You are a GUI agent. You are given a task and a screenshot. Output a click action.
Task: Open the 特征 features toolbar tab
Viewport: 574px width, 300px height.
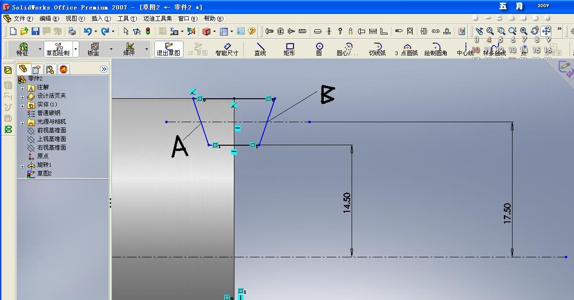pos(23,49)
